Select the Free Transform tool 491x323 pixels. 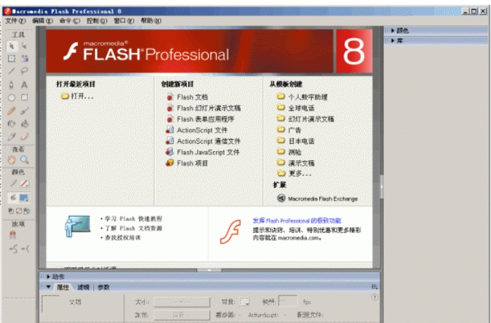tap(12, 59)
